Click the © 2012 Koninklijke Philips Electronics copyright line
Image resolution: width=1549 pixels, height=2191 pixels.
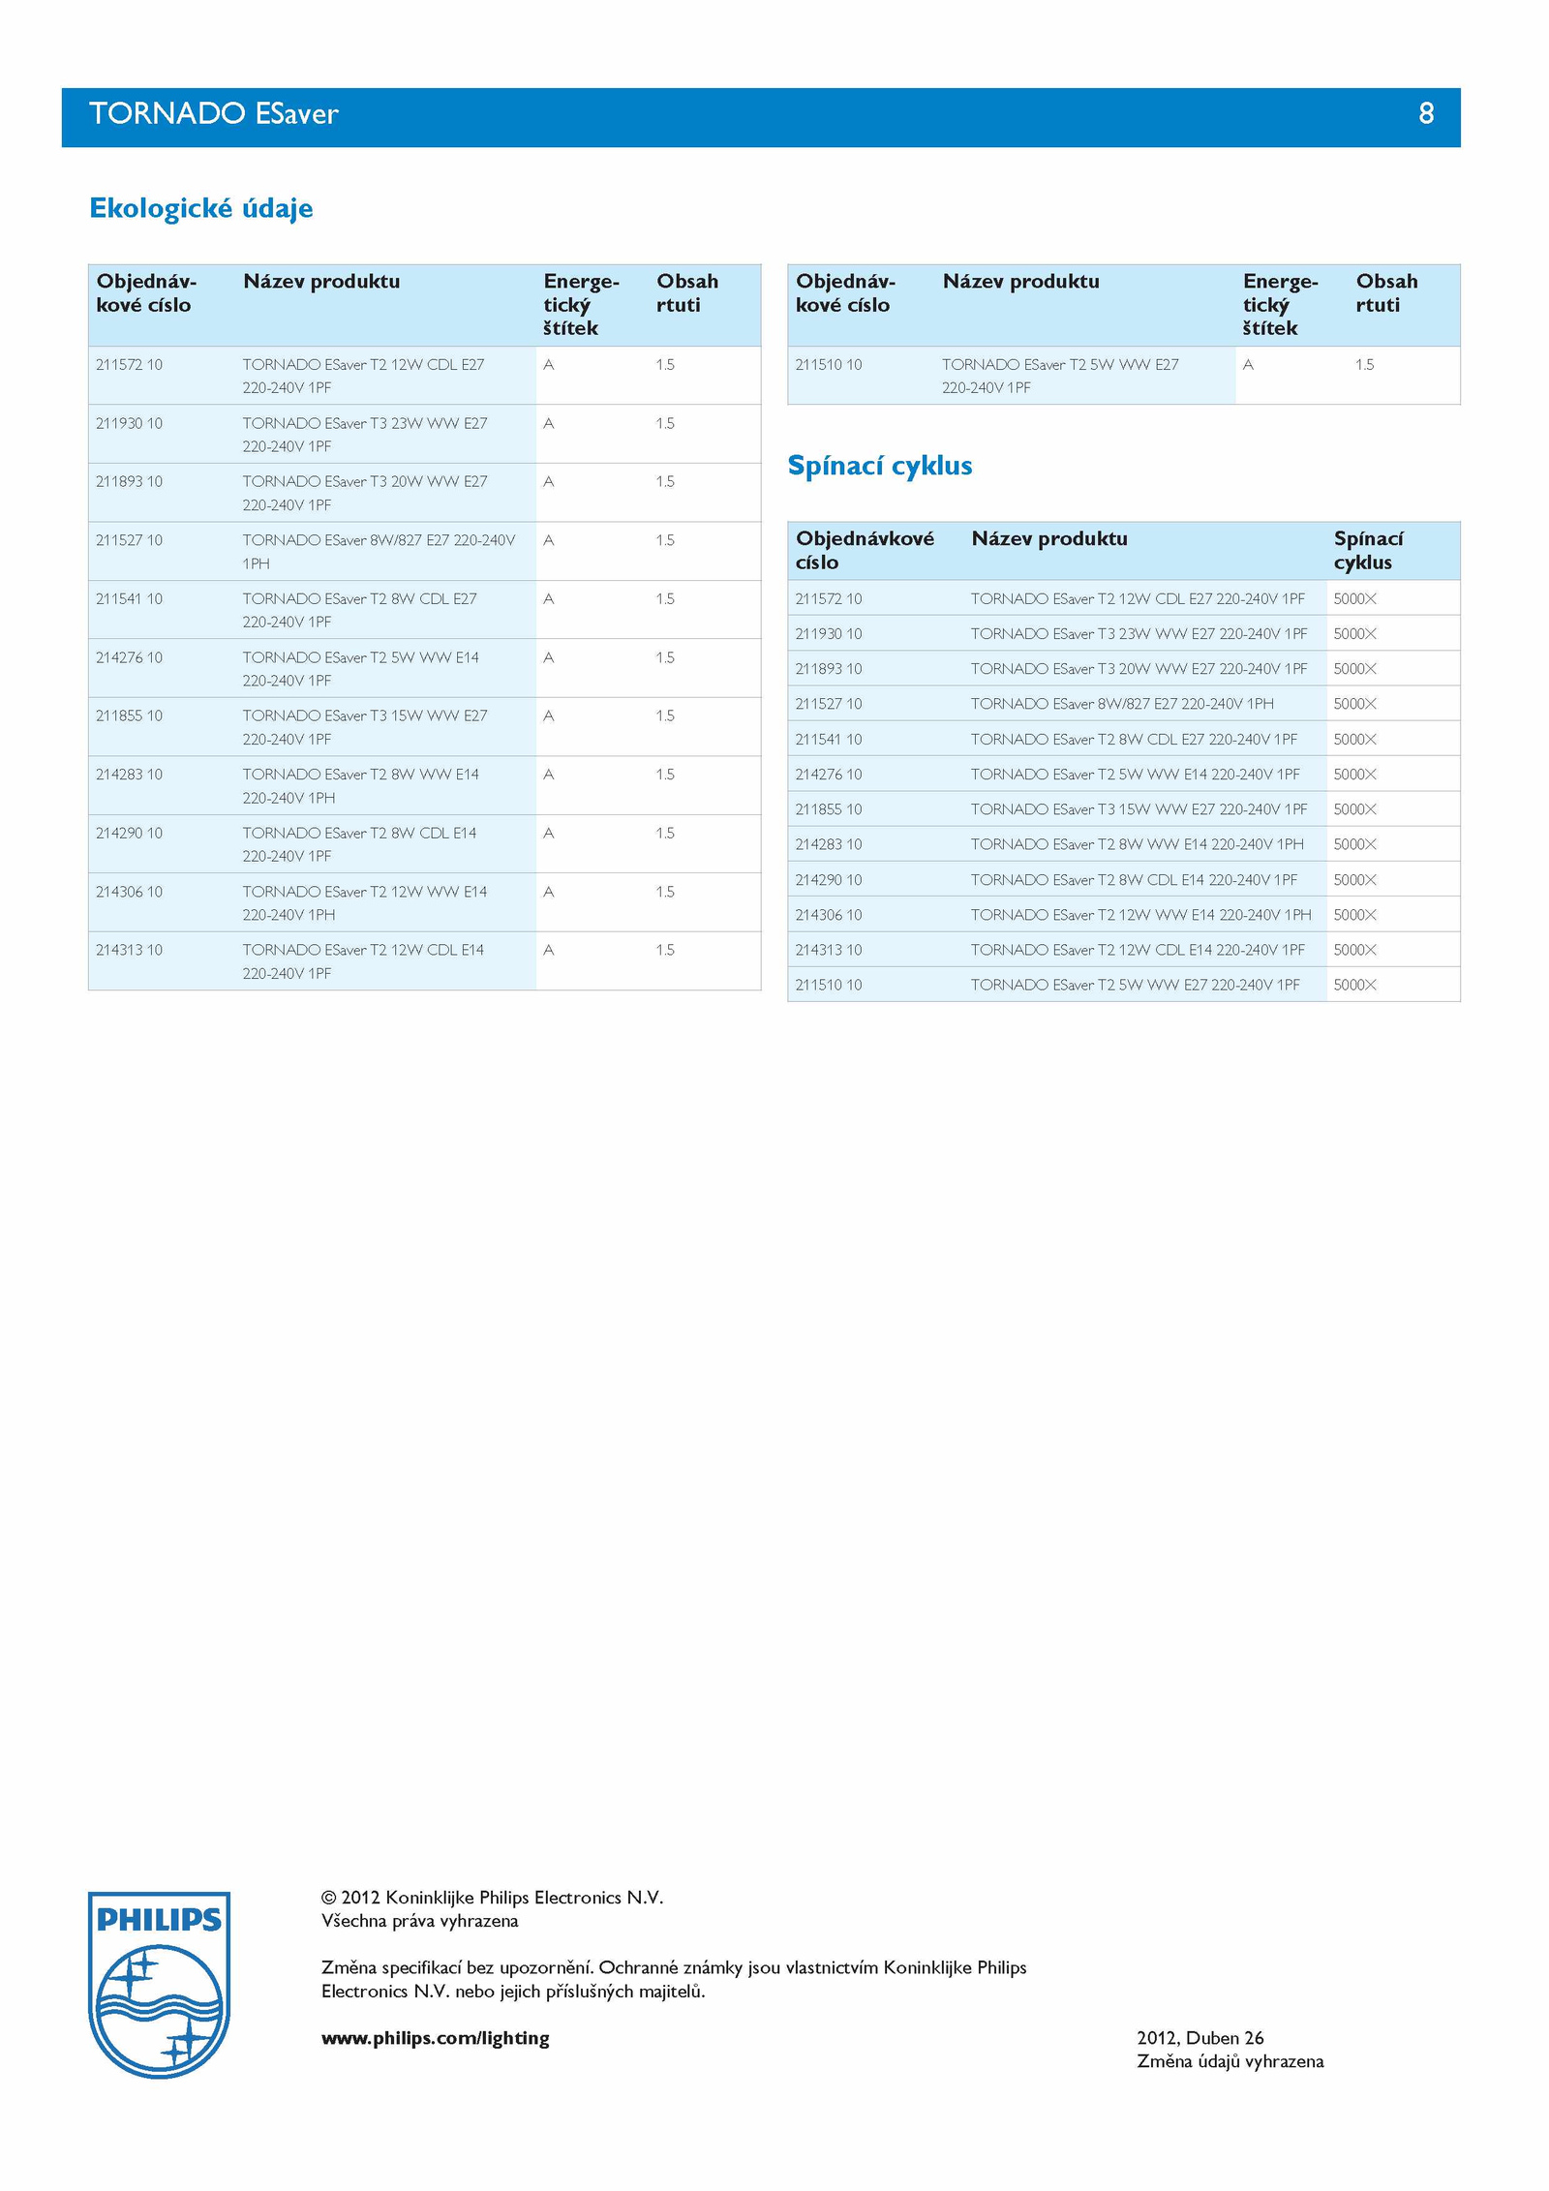492,1898
